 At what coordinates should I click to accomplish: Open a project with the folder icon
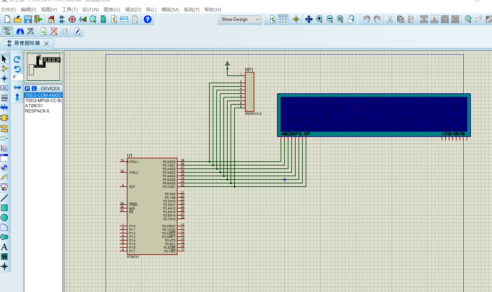[x=18, y=19]
